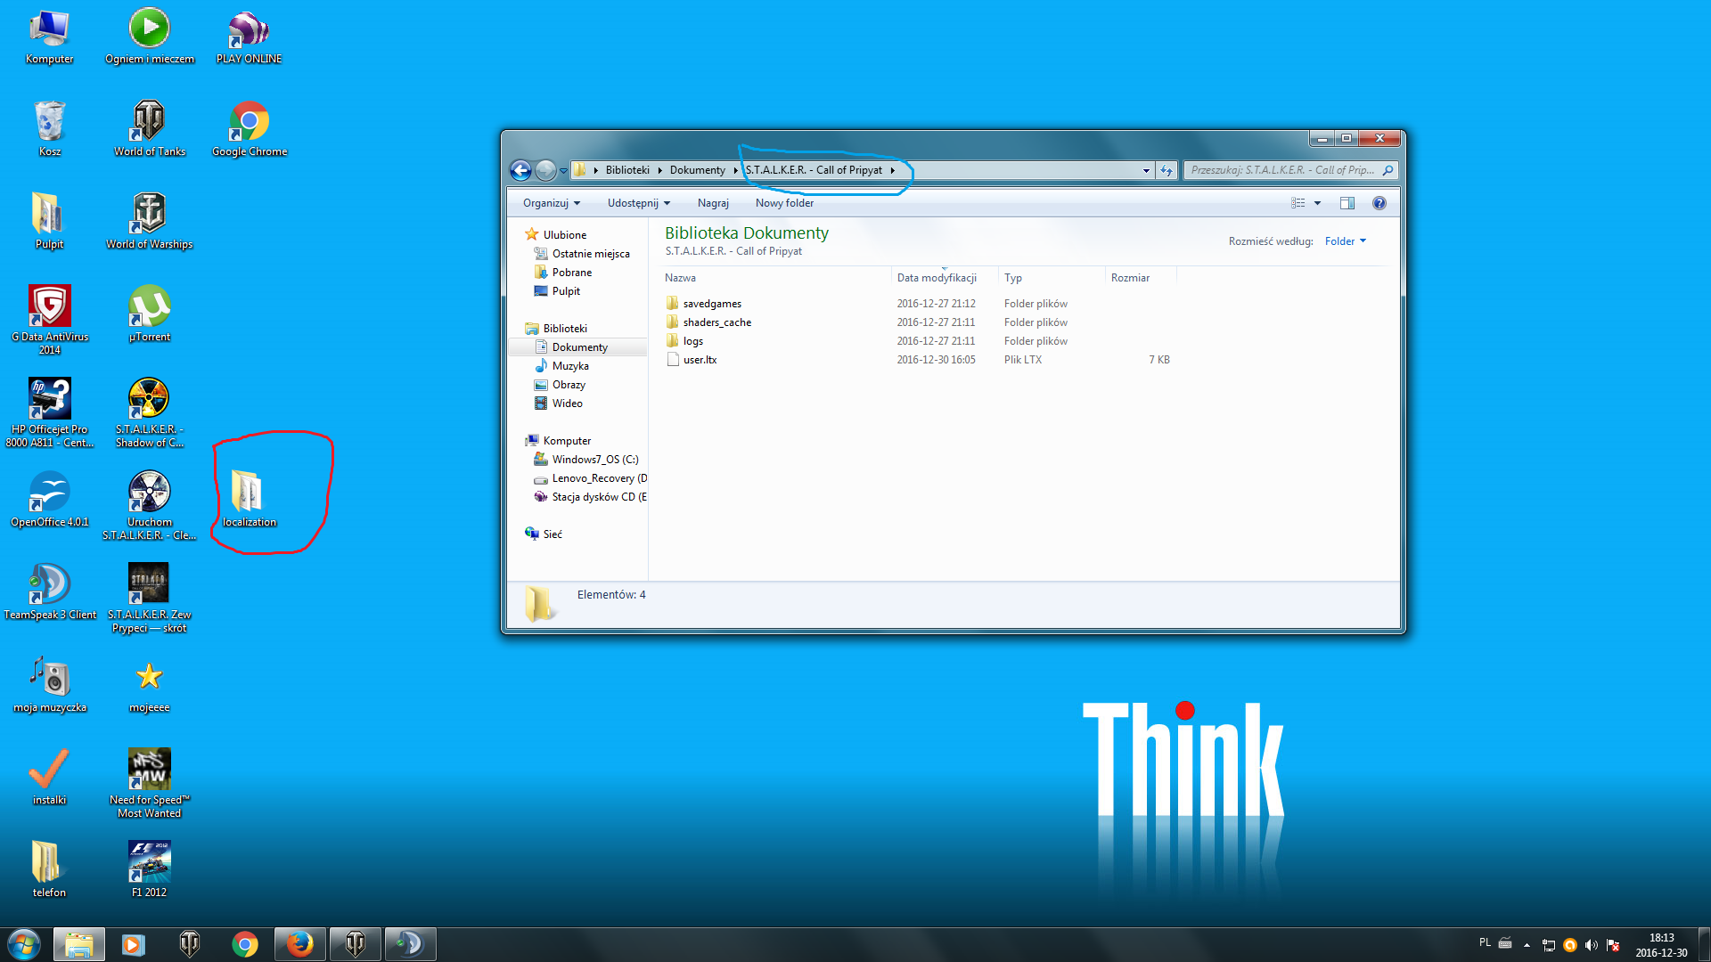Image resolution: width=1711 pixels, height=962 pixels.
Task: Open the Rozmieść według Folder dropdown
Action: [x=1345, y=241]
